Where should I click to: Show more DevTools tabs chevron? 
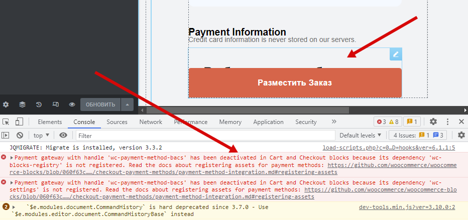(x=334, y=122)
